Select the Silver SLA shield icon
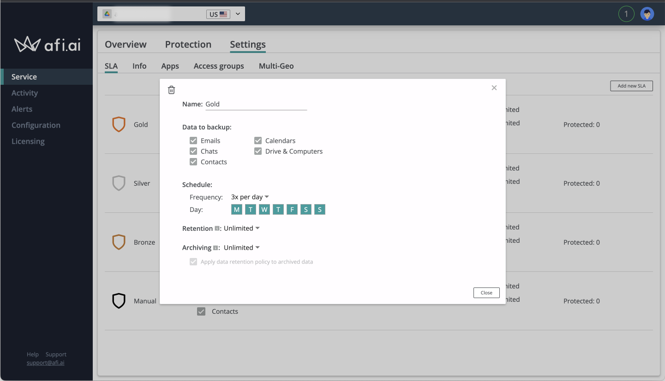665x381 pixels. [119, 183]
